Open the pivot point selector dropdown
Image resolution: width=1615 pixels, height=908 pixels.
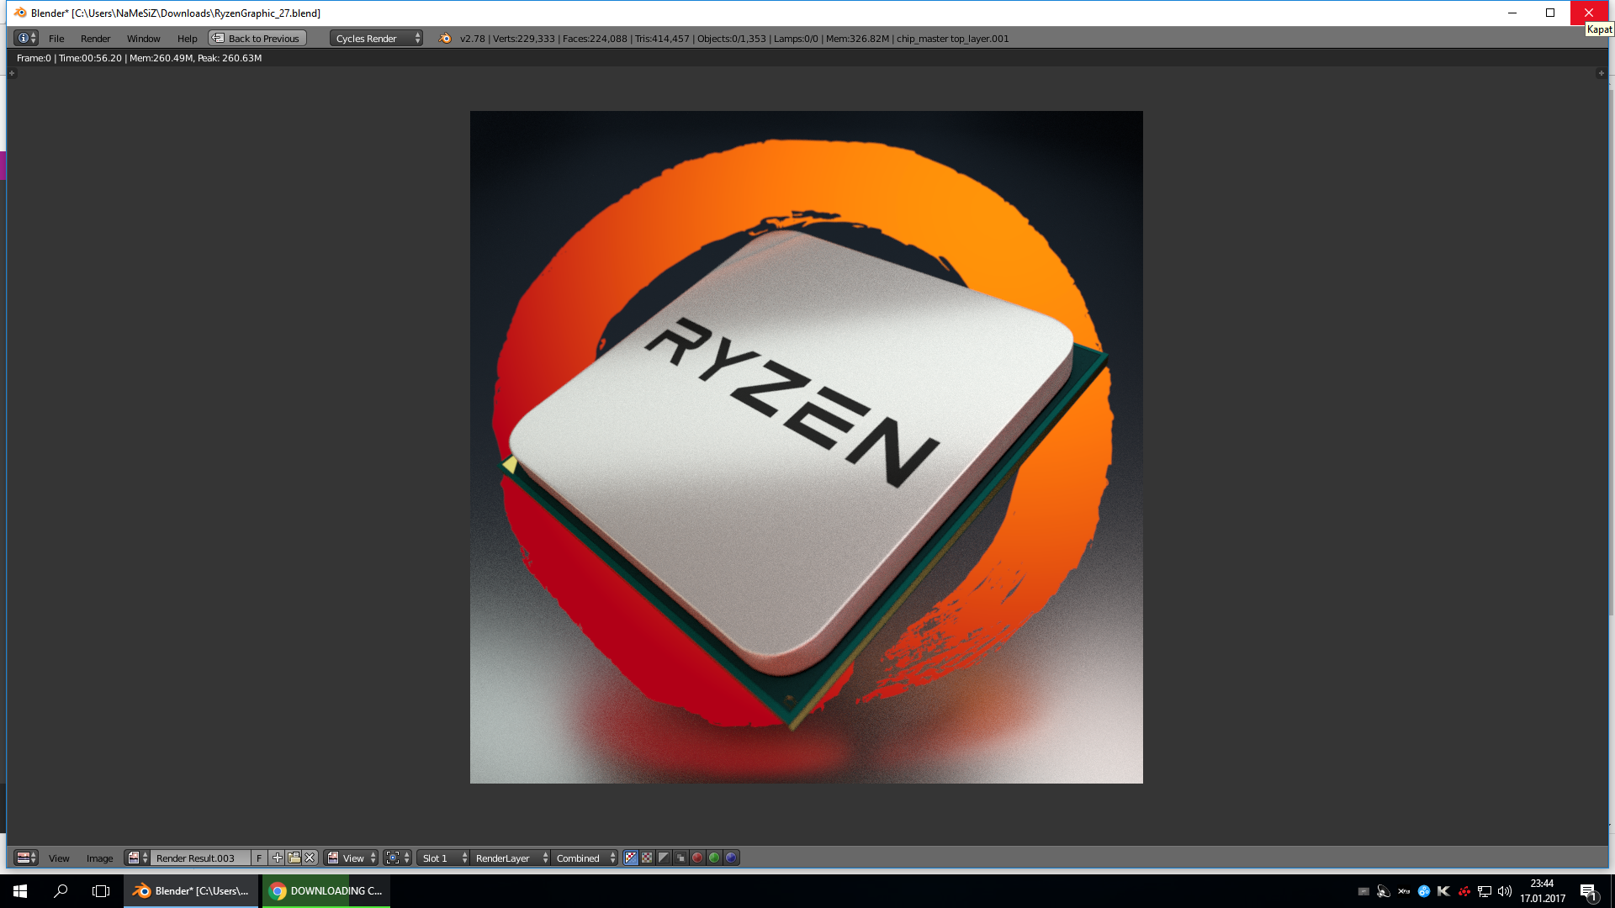(x=397, y=858)
